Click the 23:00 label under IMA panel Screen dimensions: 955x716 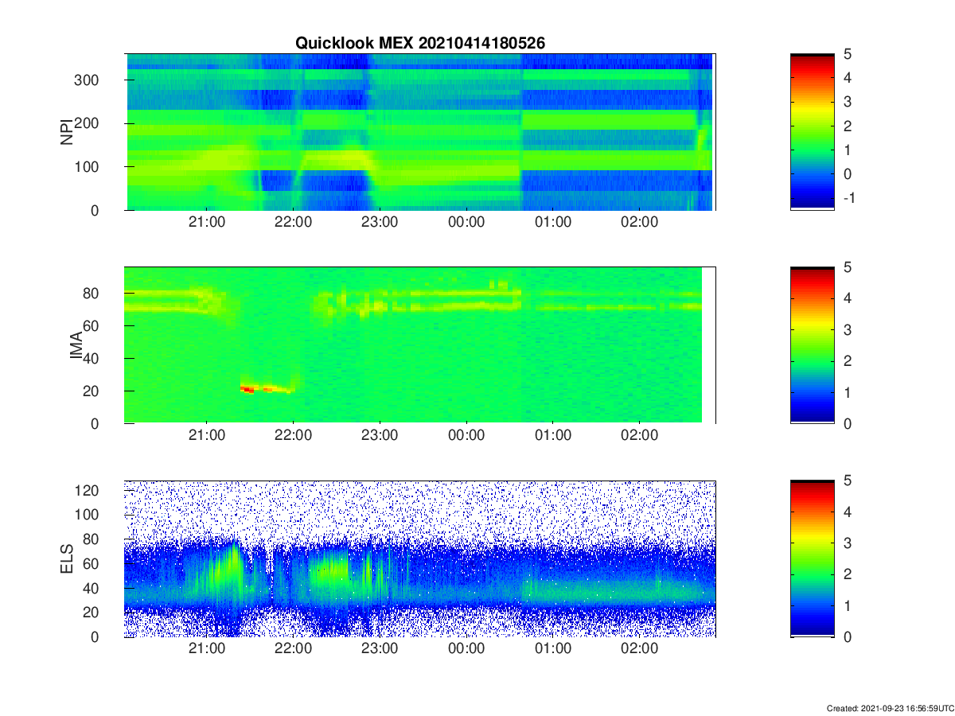380,435
